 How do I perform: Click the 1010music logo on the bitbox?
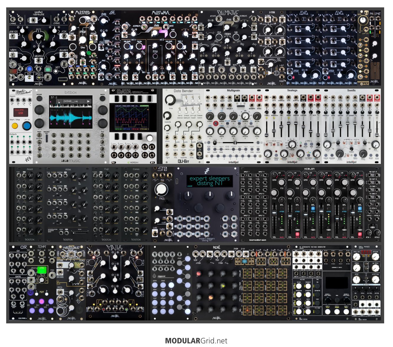pos(71,161)
